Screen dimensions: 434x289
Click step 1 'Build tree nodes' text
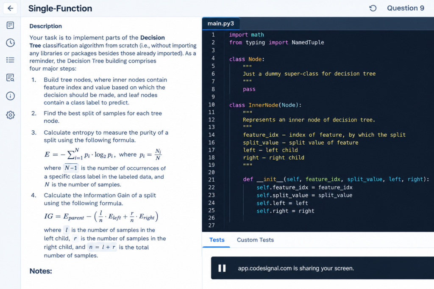pos(105,91)
